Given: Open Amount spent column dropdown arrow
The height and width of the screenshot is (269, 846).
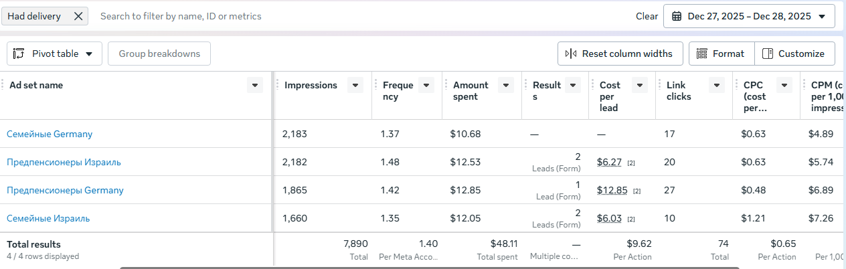Looking at the screenshot, I should (x=506, y=85).
